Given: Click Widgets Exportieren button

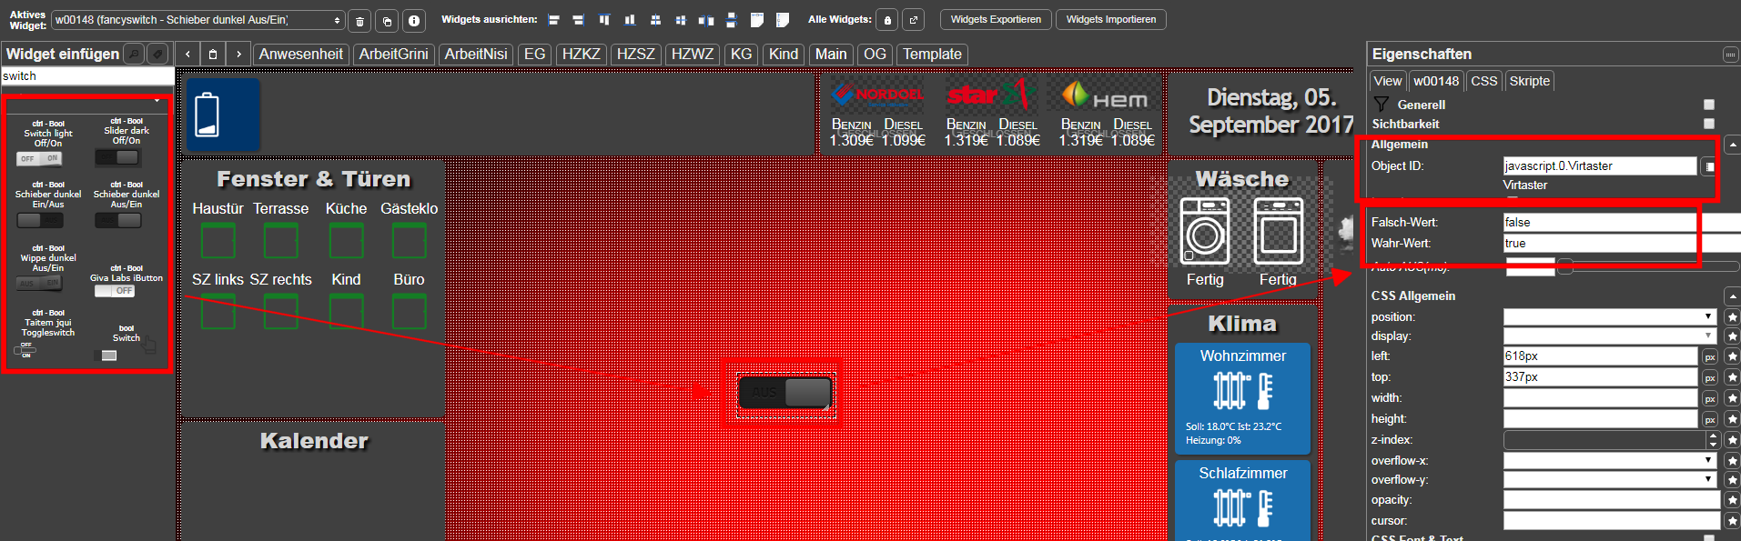Looking at the screenshot, I should [x=996, y=19].
